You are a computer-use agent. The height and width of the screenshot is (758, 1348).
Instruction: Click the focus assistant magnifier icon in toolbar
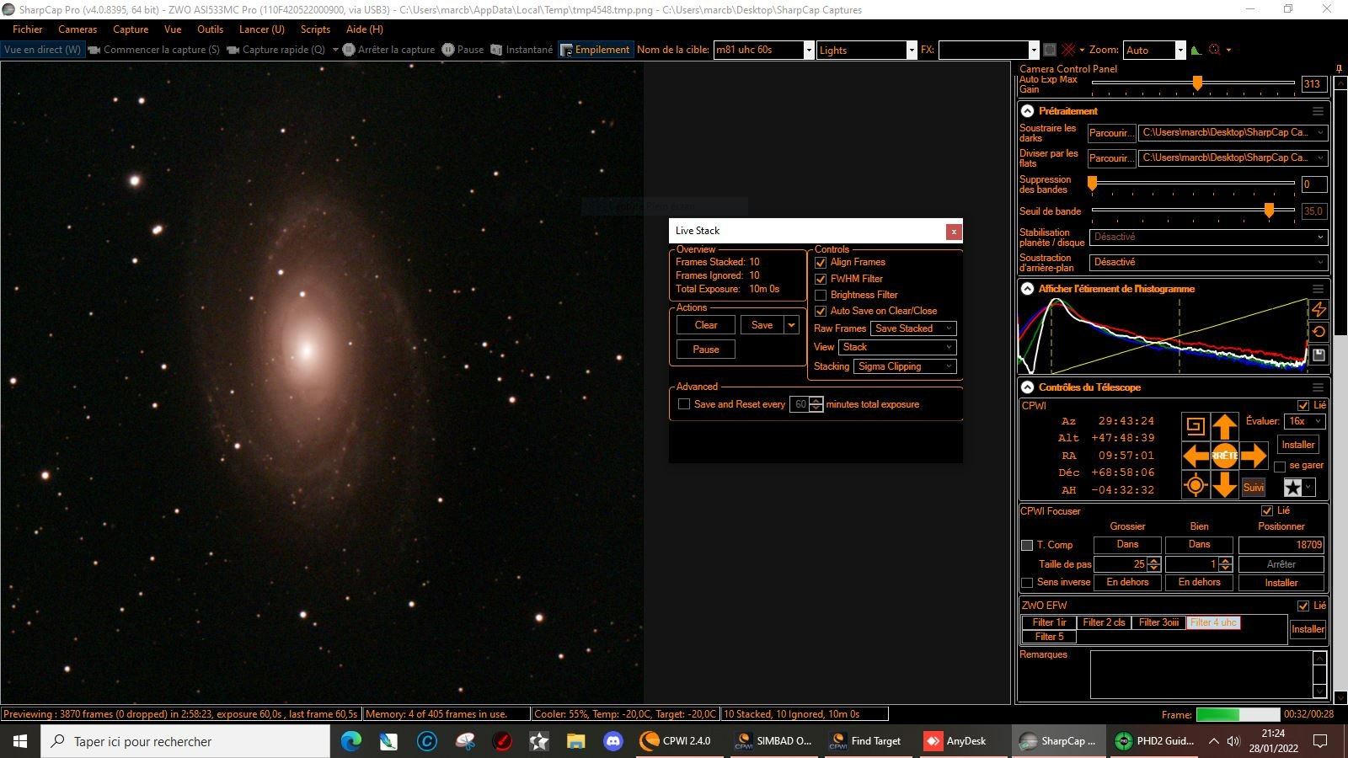pos(1215,50)
